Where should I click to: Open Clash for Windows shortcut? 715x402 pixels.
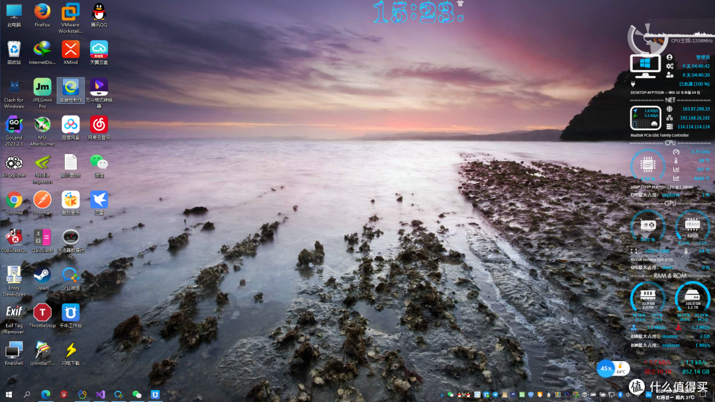tap(14, 93)
